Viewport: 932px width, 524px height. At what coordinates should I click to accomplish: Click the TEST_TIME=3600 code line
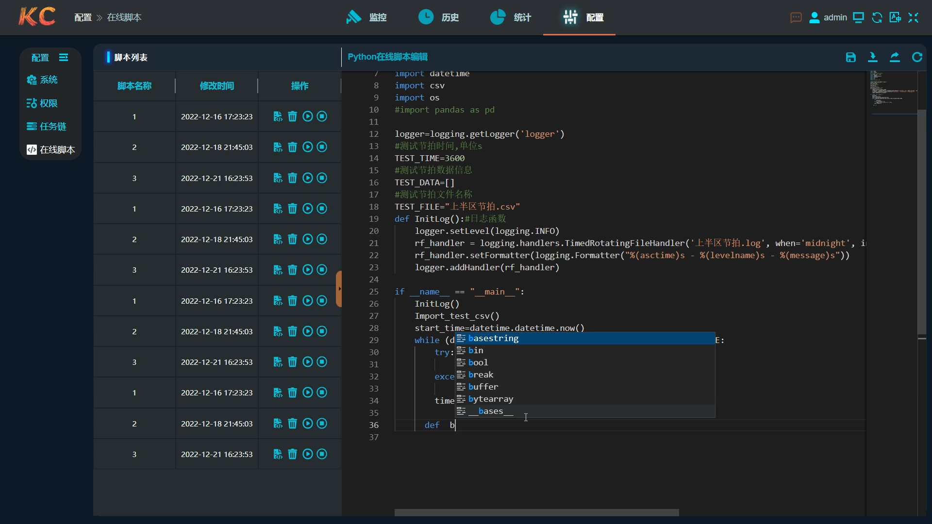point(430,158)
